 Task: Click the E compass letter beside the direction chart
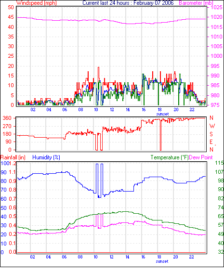click(211, 142)
